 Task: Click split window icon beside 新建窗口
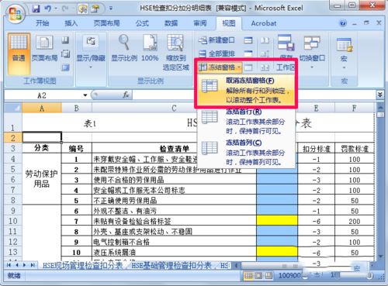pyautogui.click(x=248, y=40)
